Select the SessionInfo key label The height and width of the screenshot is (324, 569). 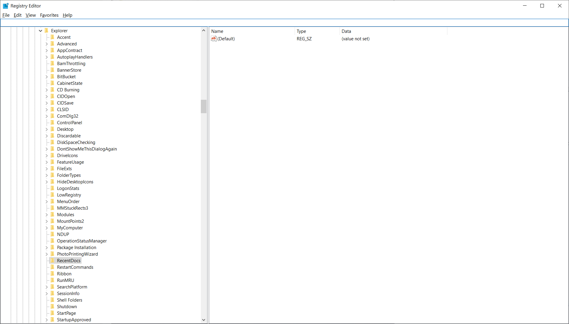(68, 293)
